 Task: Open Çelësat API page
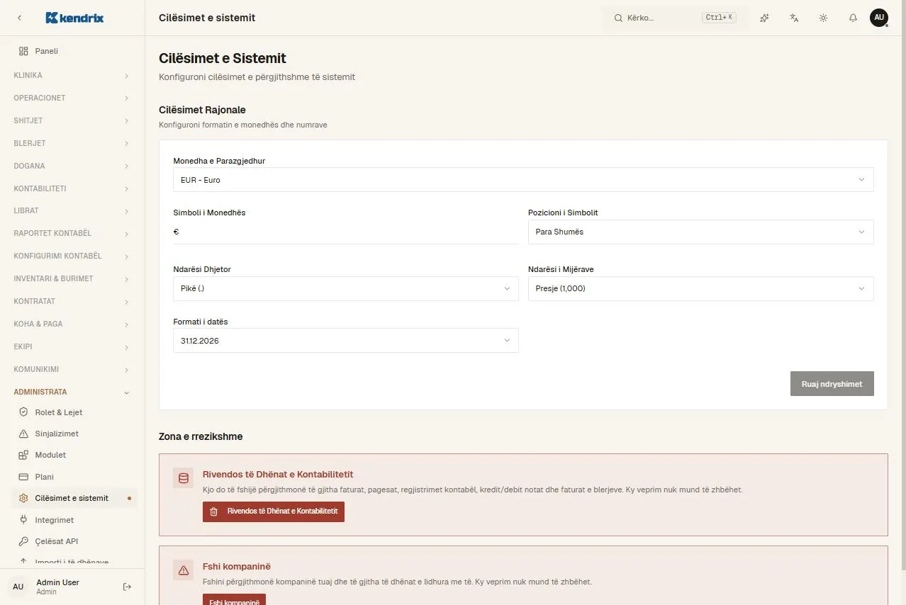[x=75, y=541]
